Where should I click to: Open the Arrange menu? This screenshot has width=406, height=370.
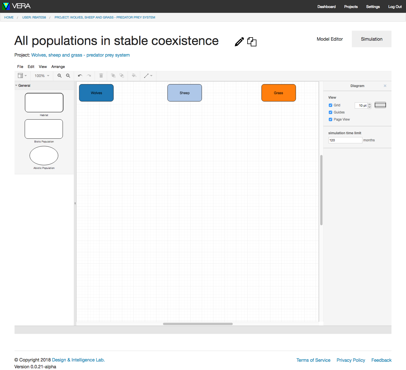click(x=58, y=67)
